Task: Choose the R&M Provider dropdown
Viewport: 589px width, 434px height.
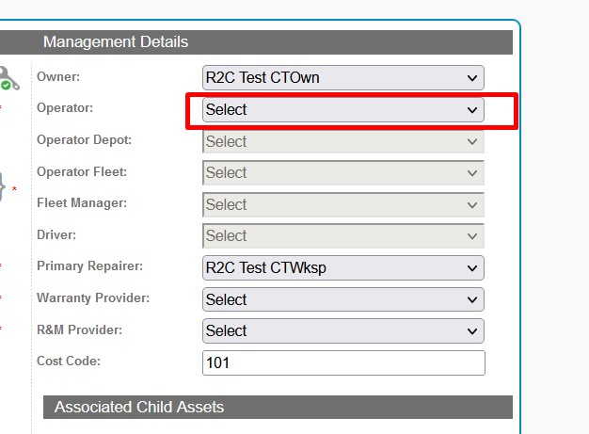Action: click(343, 331)
